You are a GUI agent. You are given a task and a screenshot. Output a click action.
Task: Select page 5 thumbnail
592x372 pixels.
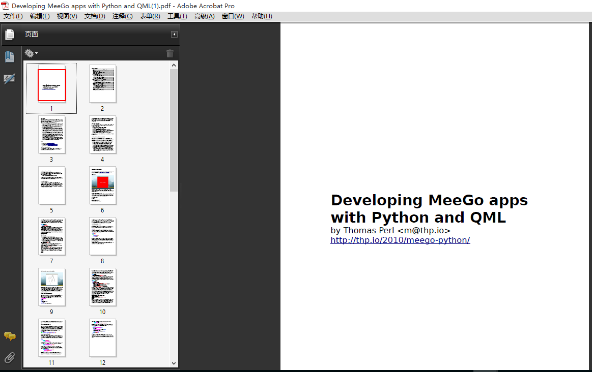point(52,185)
